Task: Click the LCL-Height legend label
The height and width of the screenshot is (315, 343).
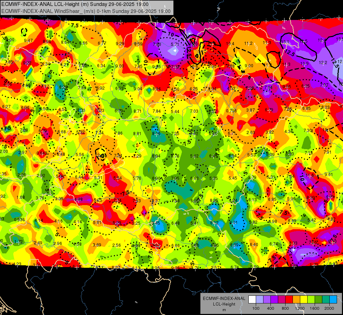Action: coord(224,304)
